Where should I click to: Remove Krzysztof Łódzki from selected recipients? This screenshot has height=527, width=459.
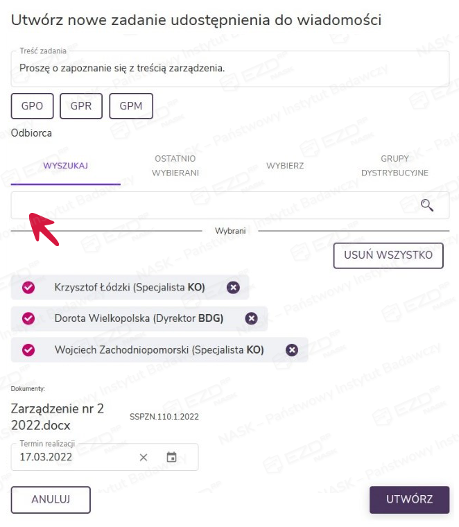click(x=233, y=287)
